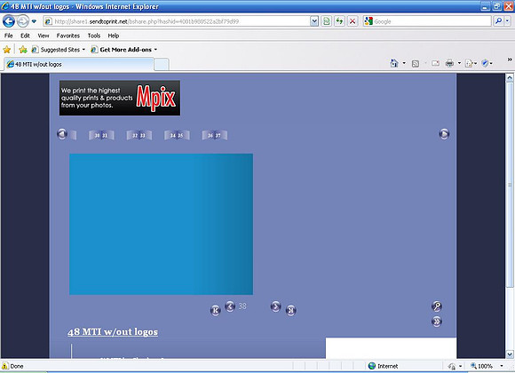Select the pages 34-35 thumbnail
This screenshot has height=373, width=515.
[177, 135]
